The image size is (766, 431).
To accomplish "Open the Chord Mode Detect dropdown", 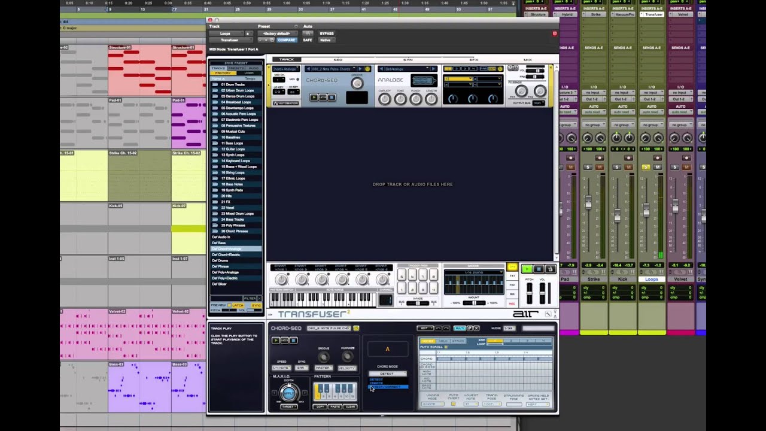I will coord(387,374).
